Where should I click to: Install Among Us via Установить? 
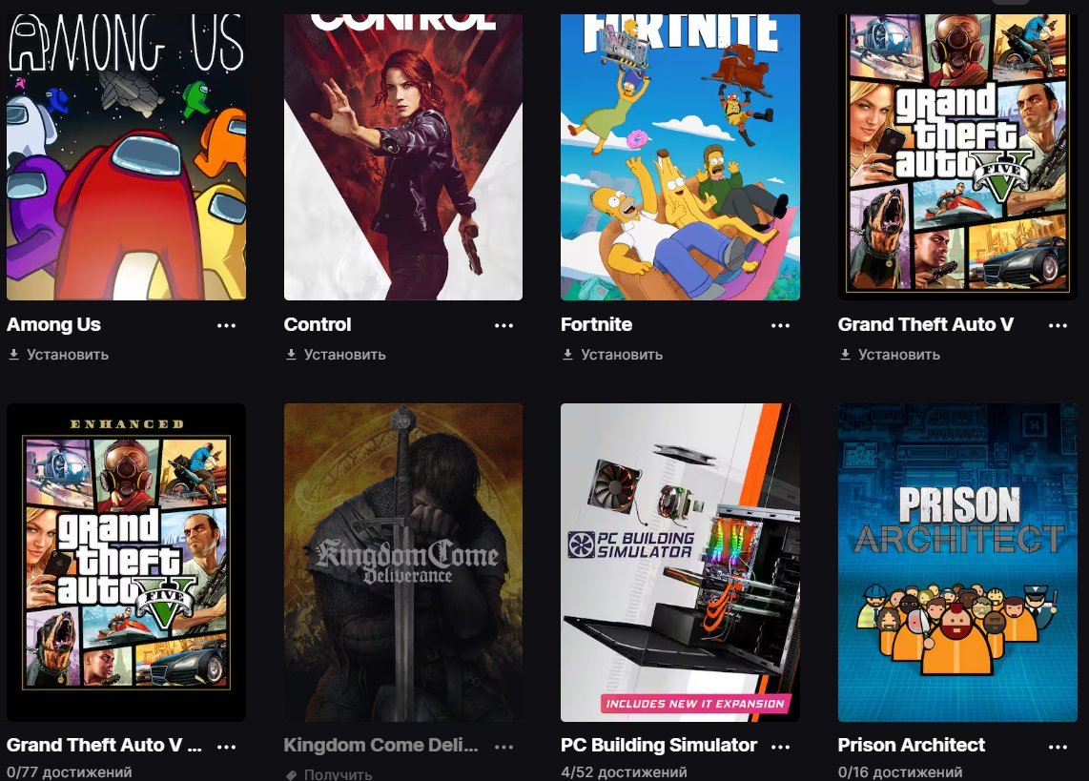58,355
